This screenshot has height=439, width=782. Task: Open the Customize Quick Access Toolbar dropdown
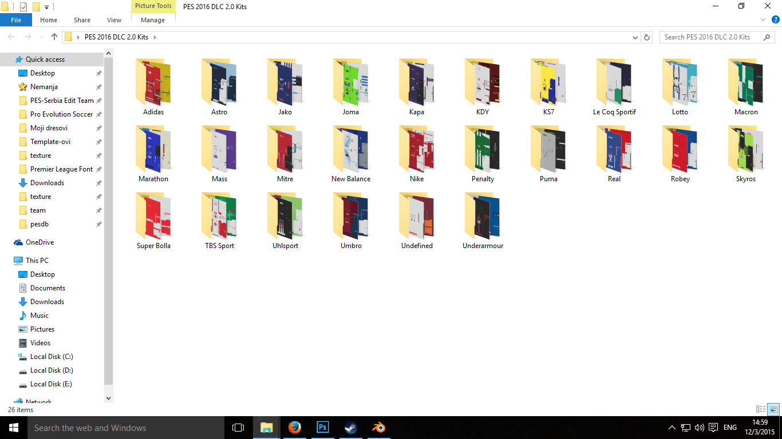pyautogui.click(x=47, y=7)
